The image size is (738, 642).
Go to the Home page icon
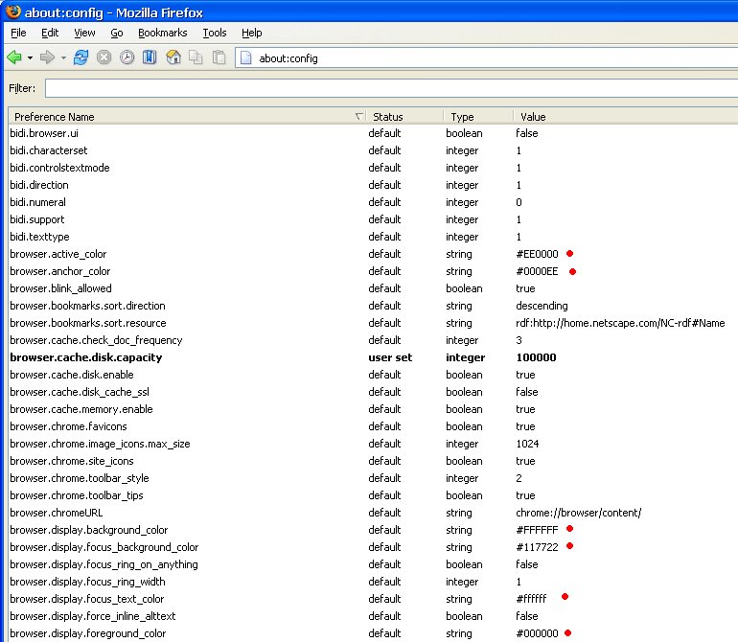(173, 57)
